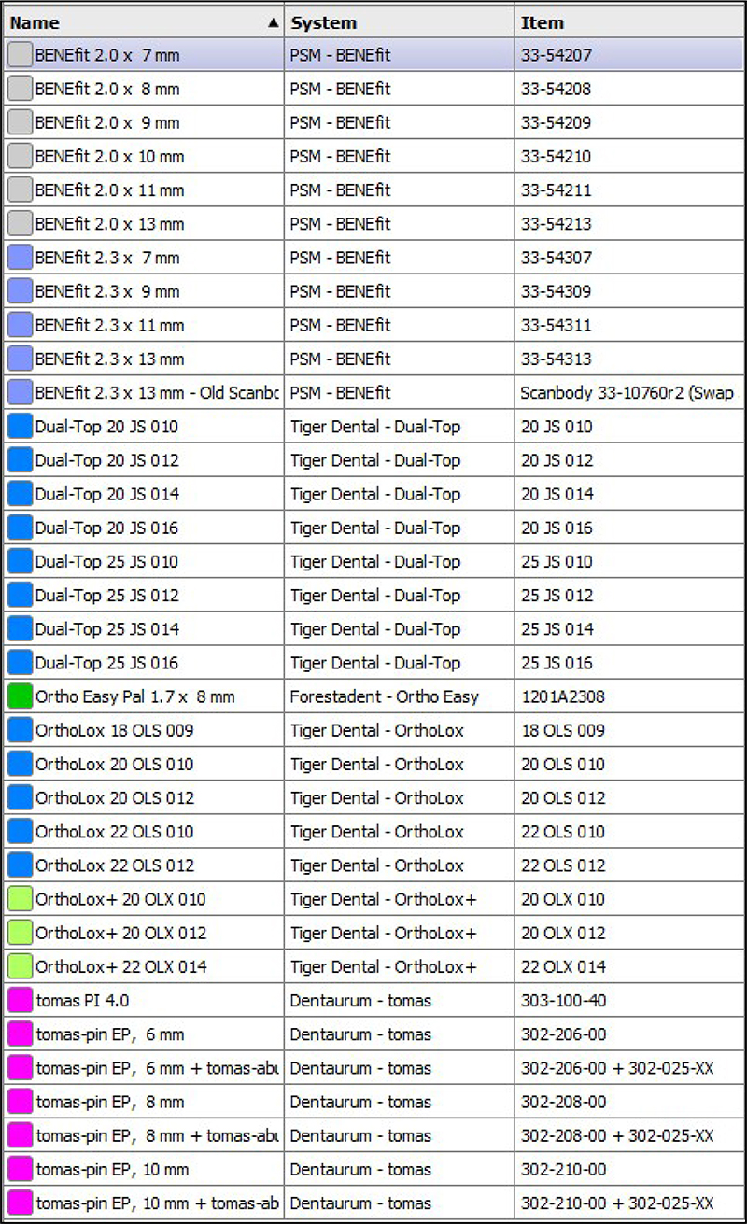Toggle the Name column sort arrow
Viewport: 747px width, 1224px height.
pos(273,22)
